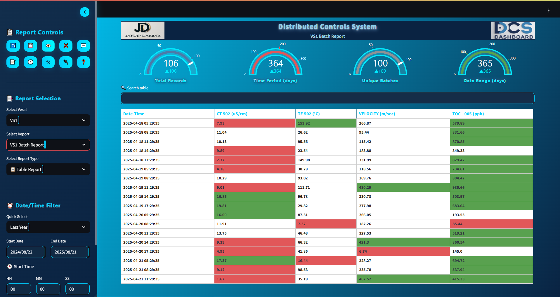The width and height of the screenshot is (560, 297).
Task: Click the refresh icon in Report Controls
Action: 13,46
